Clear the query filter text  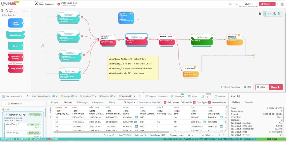[24, 11]
